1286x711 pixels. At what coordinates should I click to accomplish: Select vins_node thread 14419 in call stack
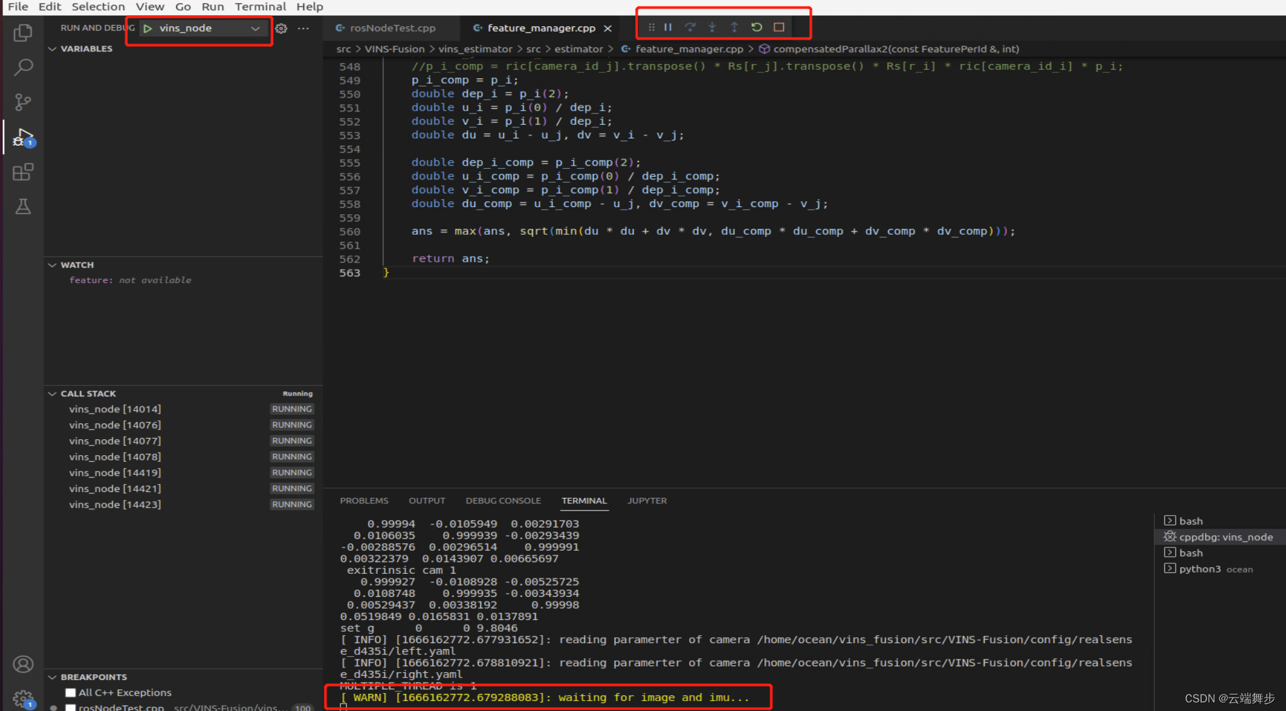(115, 472)
